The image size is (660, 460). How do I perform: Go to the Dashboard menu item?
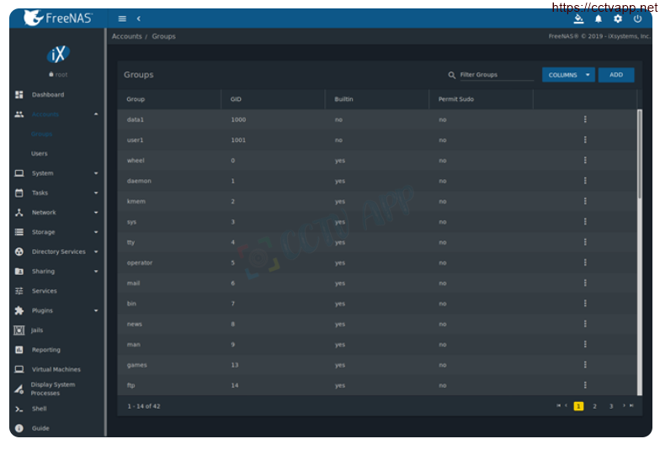click(x=47, y=95)
